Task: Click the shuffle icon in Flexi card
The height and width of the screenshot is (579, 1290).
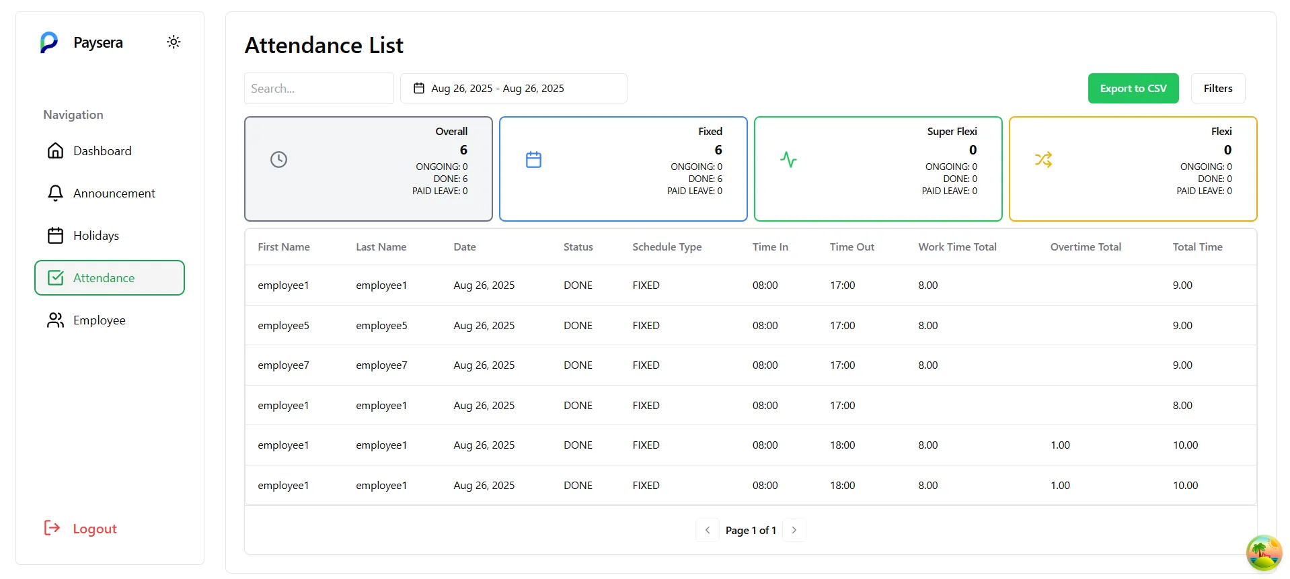Action: tap(1043, 159)
